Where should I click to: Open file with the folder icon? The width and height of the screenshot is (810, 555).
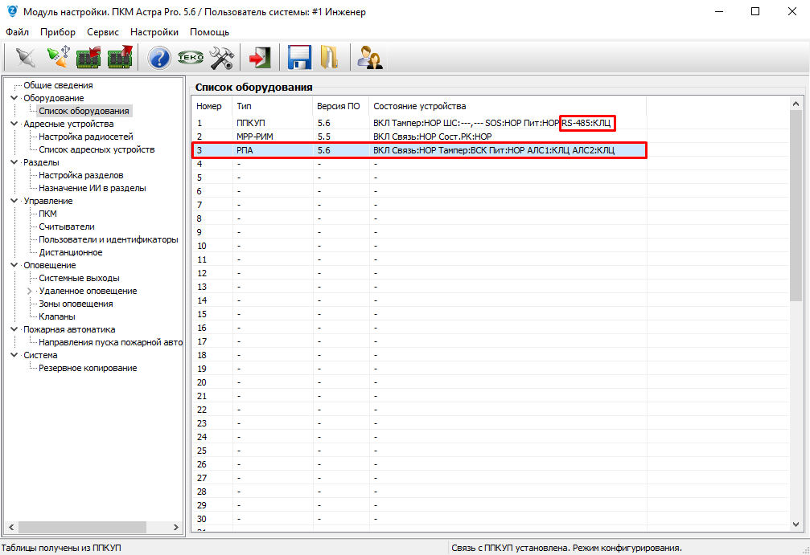(329, 58)
